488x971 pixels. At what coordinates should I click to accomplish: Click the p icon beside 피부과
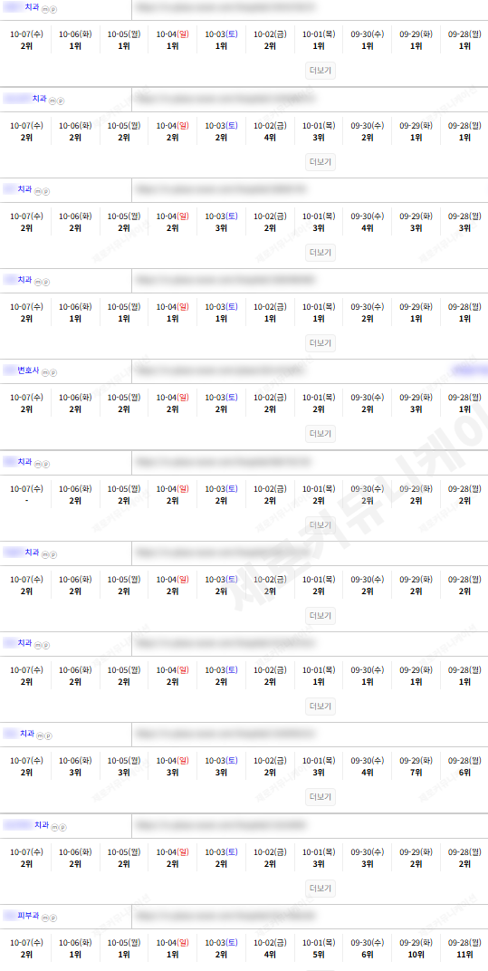coord(53,918)
